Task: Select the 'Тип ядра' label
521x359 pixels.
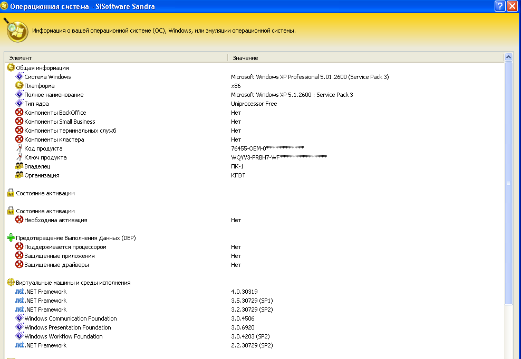Action: (x=36, y=104)
